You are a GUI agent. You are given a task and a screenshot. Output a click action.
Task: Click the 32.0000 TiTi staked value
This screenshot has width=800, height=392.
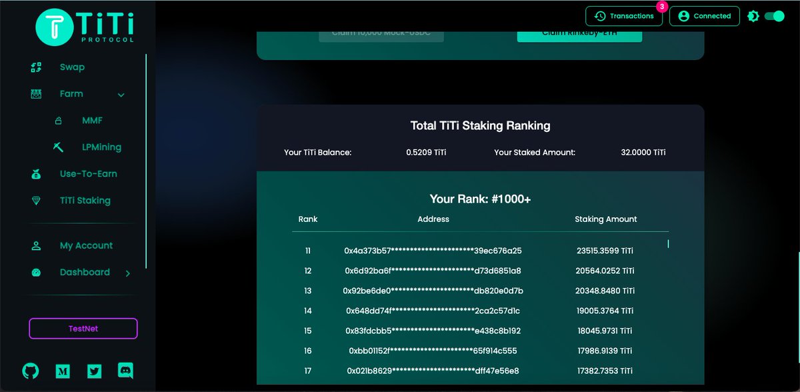(x=643, y=153)
